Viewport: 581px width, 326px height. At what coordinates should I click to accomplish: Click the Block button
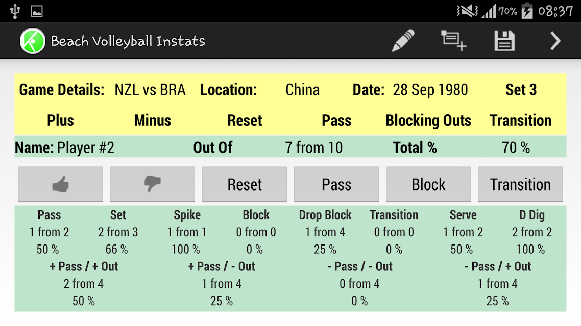428,184
